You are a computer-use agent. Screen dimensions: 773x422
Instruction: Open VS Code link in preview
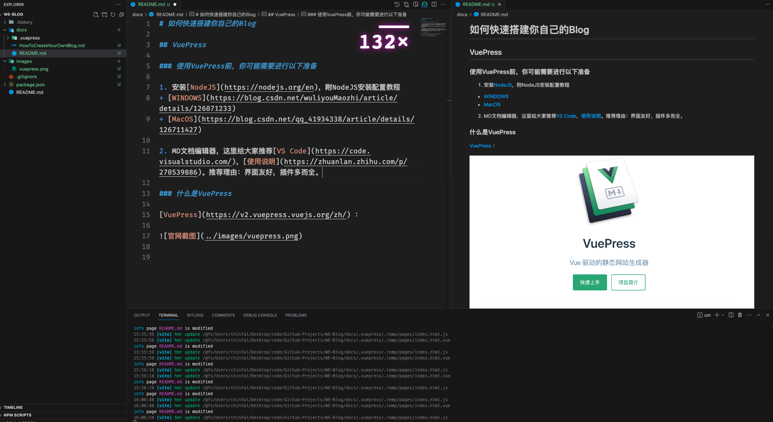[x=566, y=116]
